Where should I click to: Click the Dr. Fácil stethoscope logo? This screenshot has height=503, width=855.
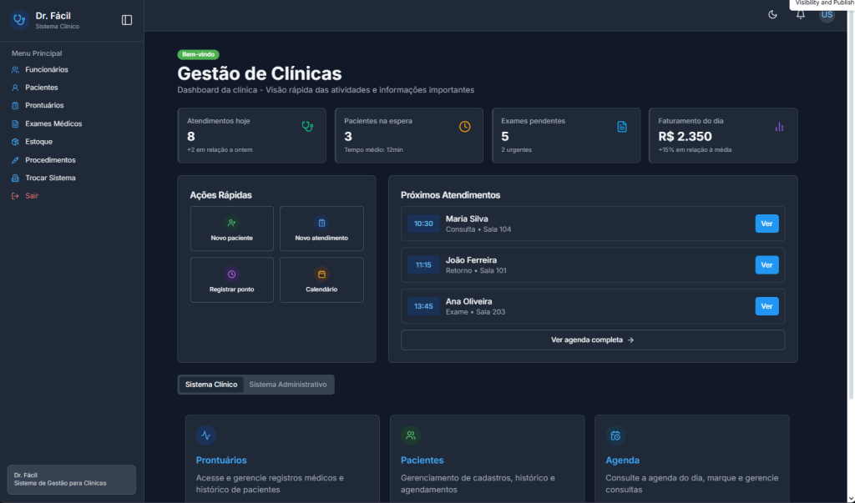(19, 20)
